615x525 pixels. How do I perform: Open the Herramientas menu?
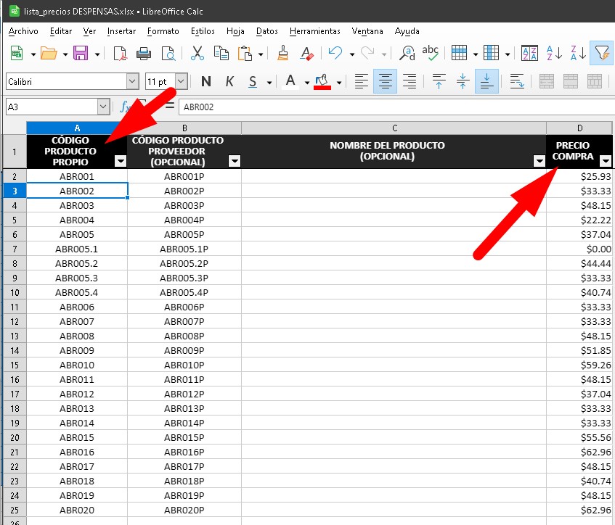(x=314, y=31)
